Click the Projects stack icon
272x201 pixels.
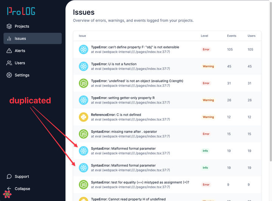[9, 26]
